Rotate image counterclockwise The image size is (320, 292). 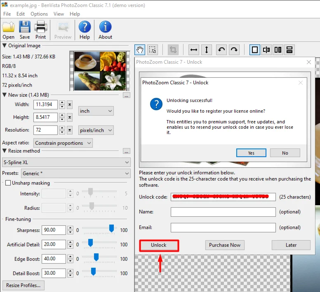(221, 50)
